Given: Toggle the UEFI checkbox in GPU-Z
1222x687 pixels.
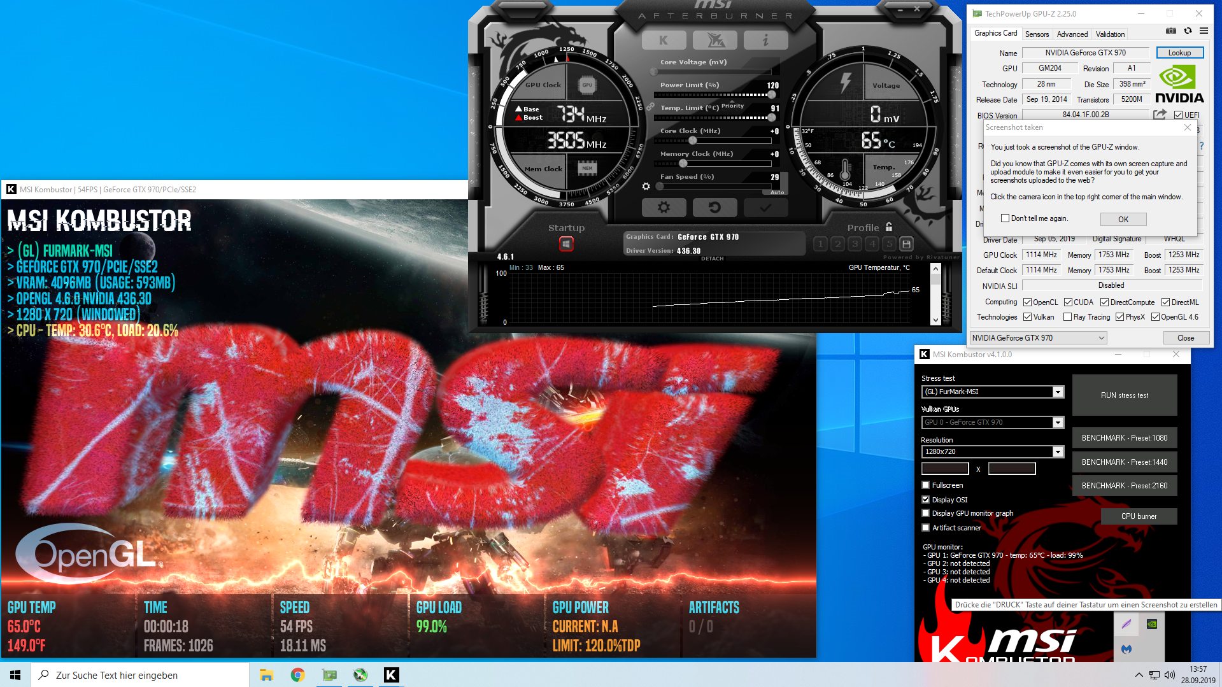Looking at the screenshot, I should (x=1178, y=115).
